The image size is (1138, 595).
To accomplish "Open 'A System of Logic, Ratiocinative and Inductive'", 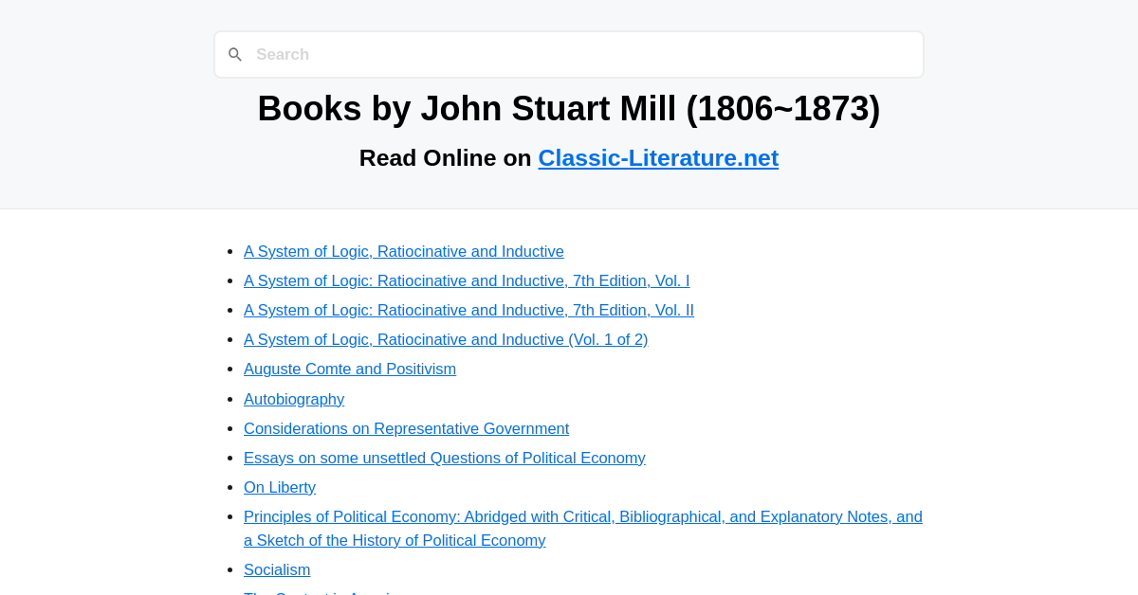I will pyautogui.click(x=403, y=251).
